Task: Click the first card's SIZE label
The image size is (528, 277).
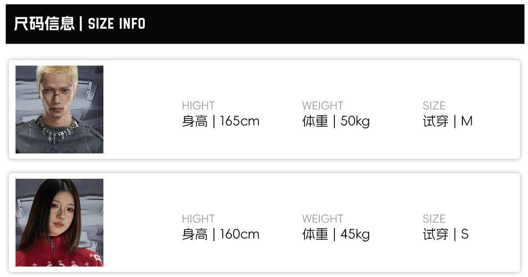Action: [x=434, y=106]
